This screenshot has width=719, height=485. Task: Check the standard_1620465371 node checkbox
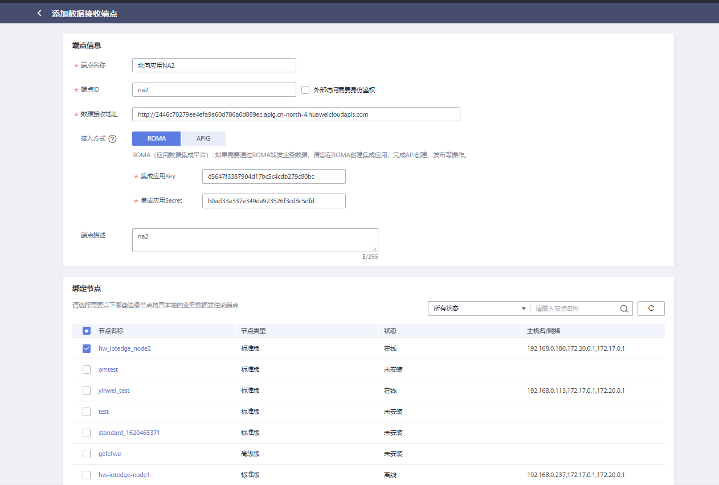87,433
